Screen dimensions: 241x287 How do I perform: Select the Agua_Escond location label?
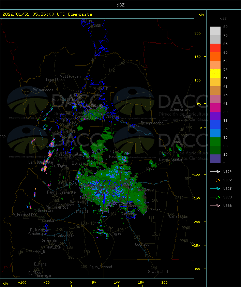point(101,267)
